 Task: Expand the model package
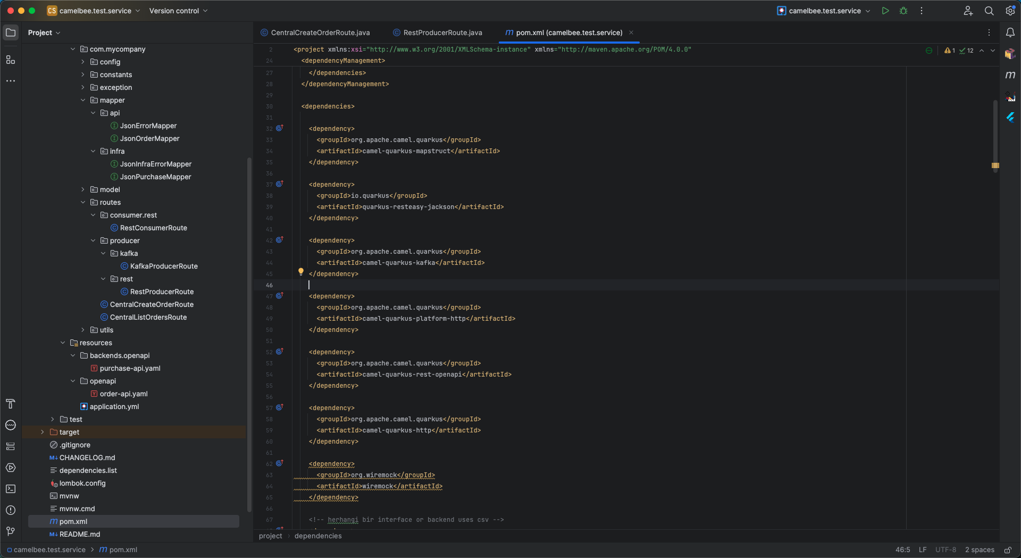point(83,189)
